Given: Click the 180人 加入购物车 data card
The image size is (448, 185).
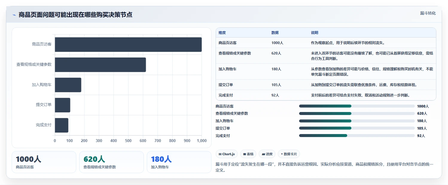Looking at the screenshot, I should click(179, 162).
